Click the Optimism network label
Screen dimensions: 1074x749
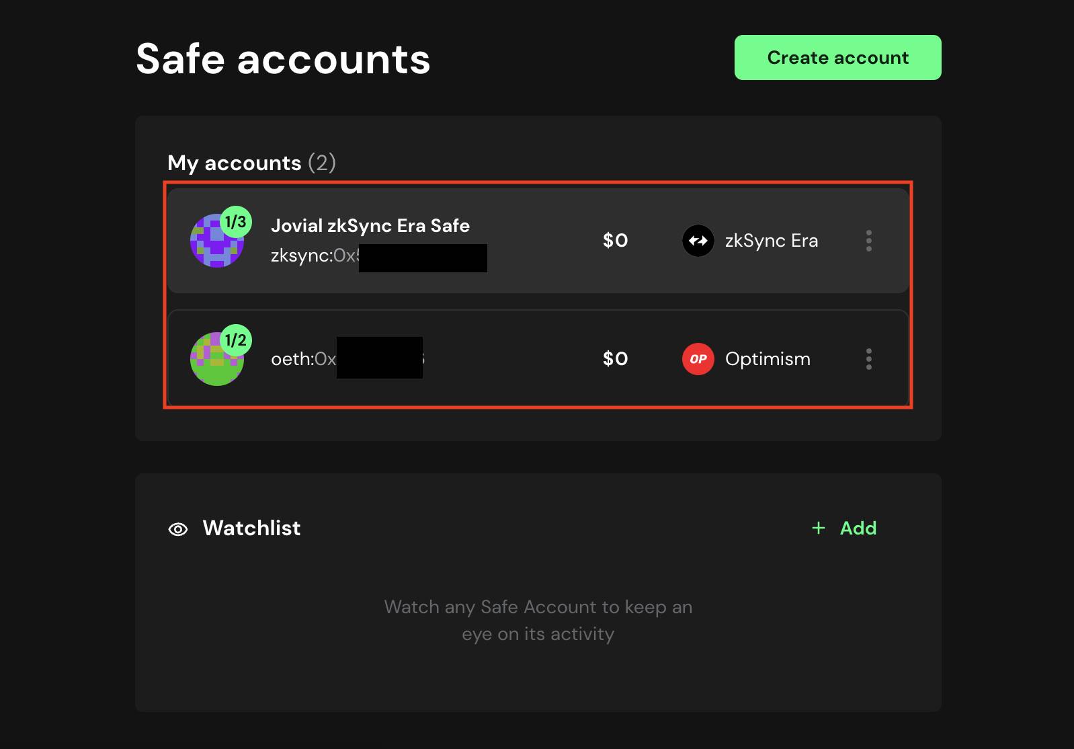point(768,359)
